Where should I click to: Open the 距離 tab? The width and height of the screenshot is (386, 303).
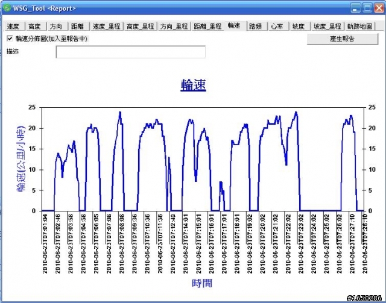click(x=78, y=26)
